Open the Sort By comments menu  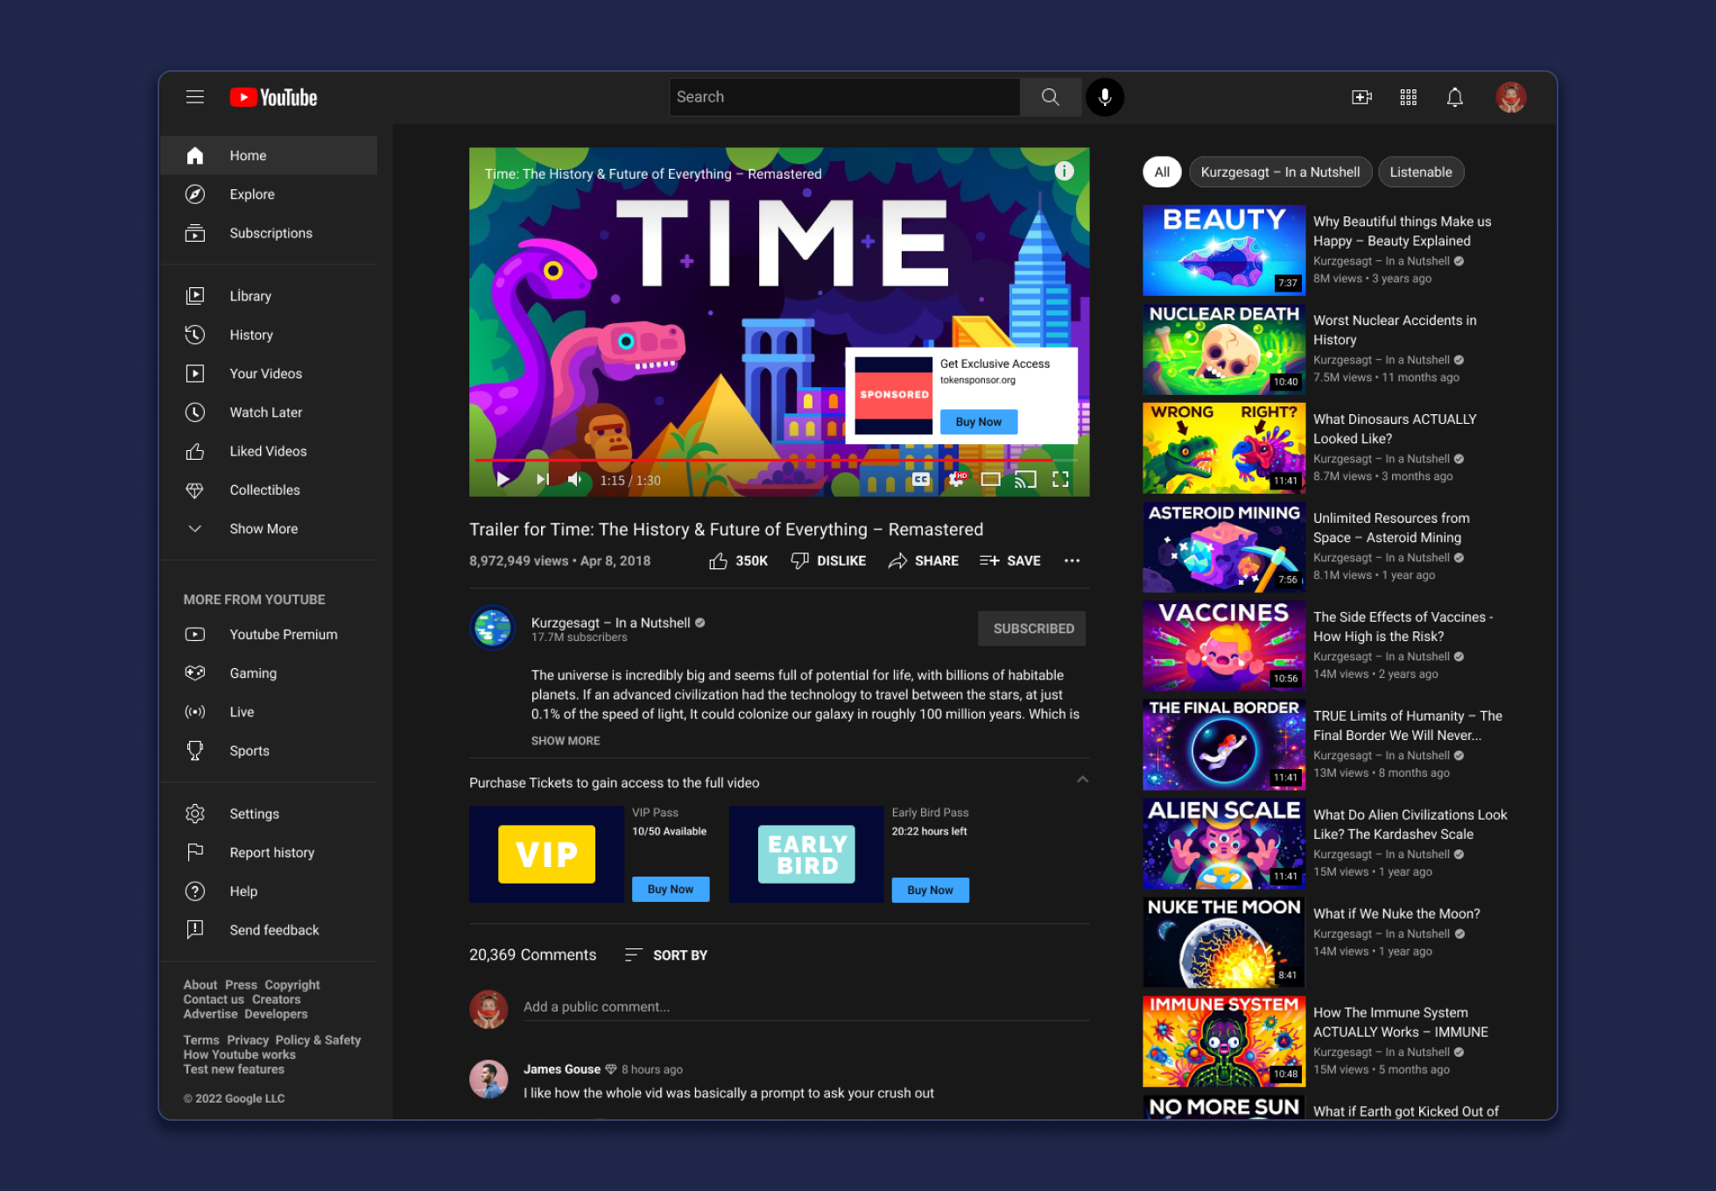(666, 955)
